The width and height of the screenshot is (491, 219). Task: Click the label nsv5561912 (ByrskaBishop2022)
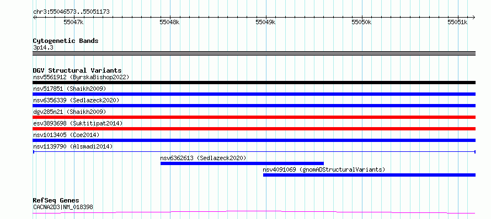click(81, 77)
